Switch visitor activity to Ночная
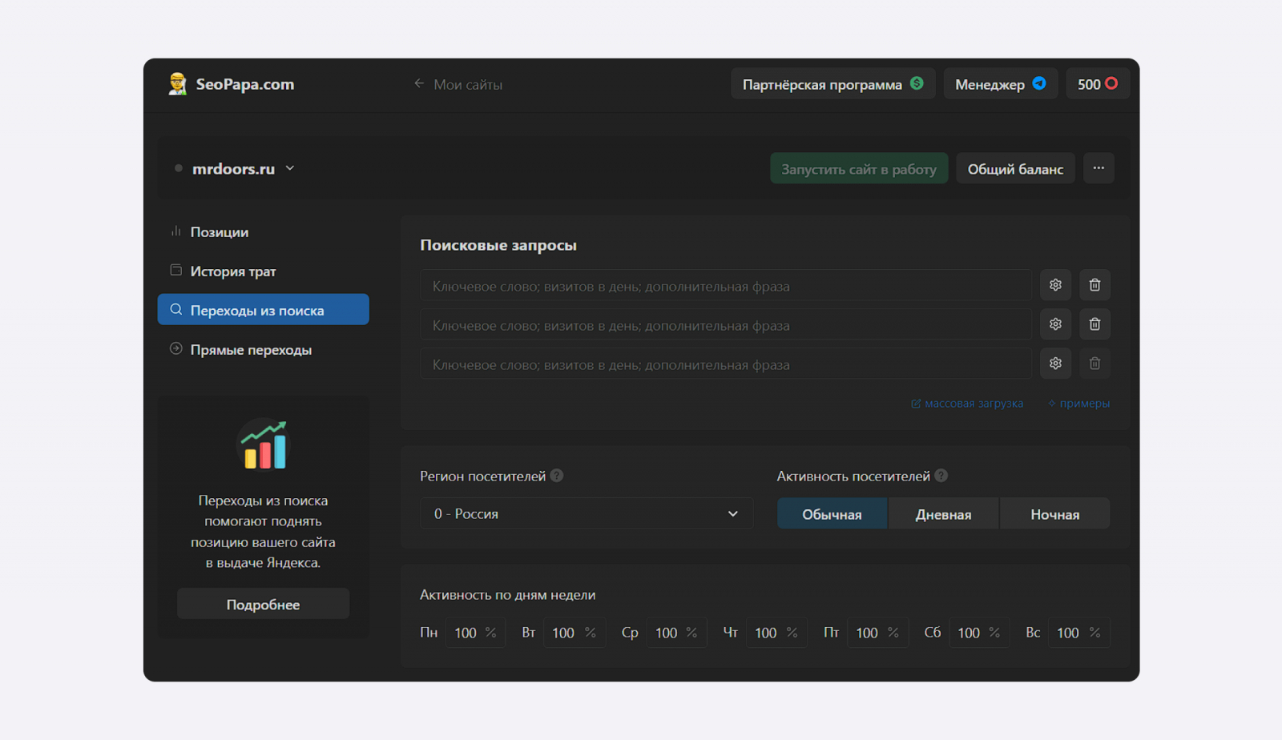The width and height of the screenshot is (1282, 740). (1054, 514)
